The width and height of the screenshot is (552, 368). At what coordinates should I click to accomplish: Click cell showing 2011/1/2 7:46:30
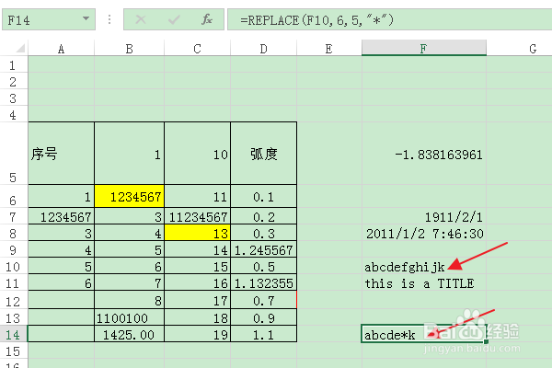point(424,233)
